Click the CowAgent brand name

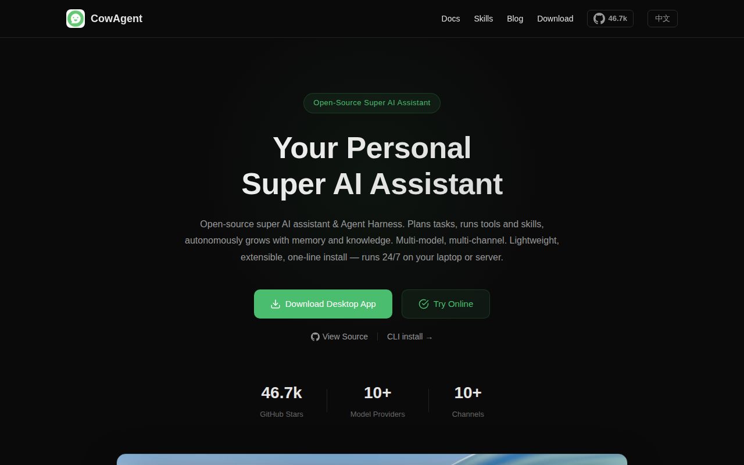tap(116, 19)
